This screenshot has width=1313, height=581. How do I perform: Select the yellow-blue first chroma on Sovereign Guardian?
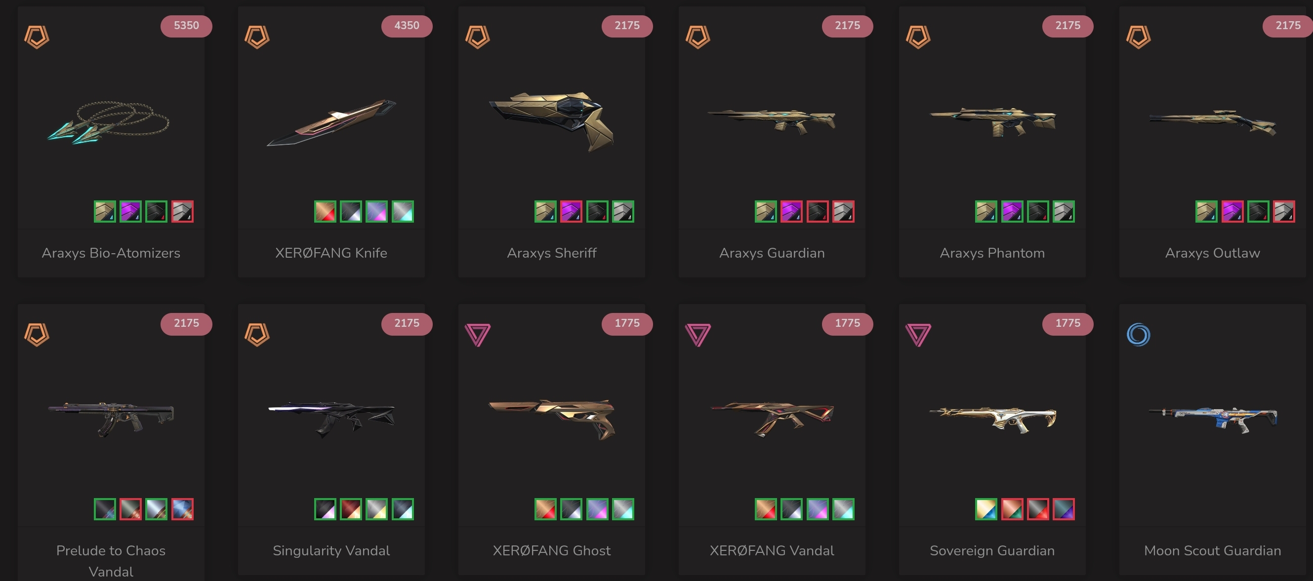click(986, 509)
